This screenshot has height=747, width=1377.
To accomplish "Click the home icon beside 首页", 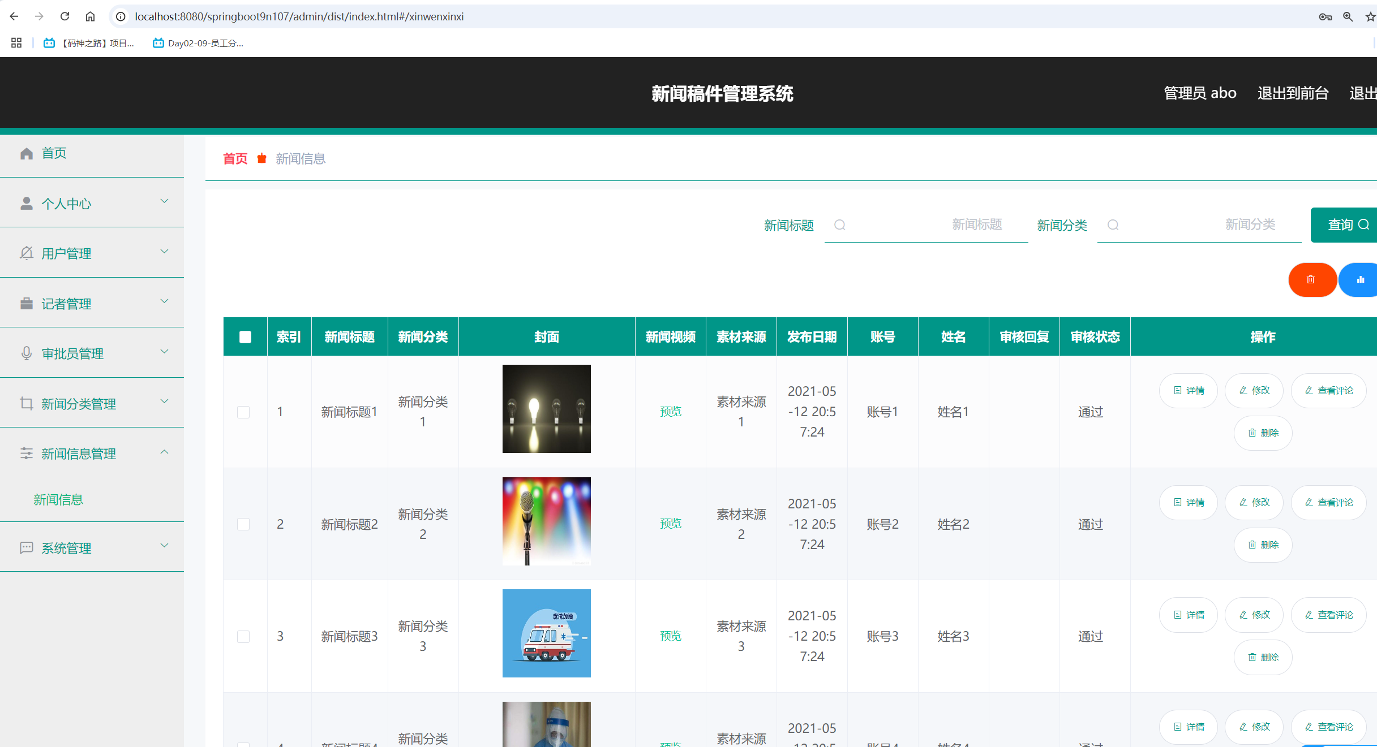I will [27, 153].
